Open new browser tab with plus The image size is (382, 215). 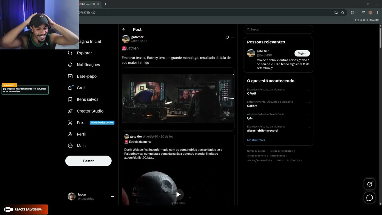105,4
